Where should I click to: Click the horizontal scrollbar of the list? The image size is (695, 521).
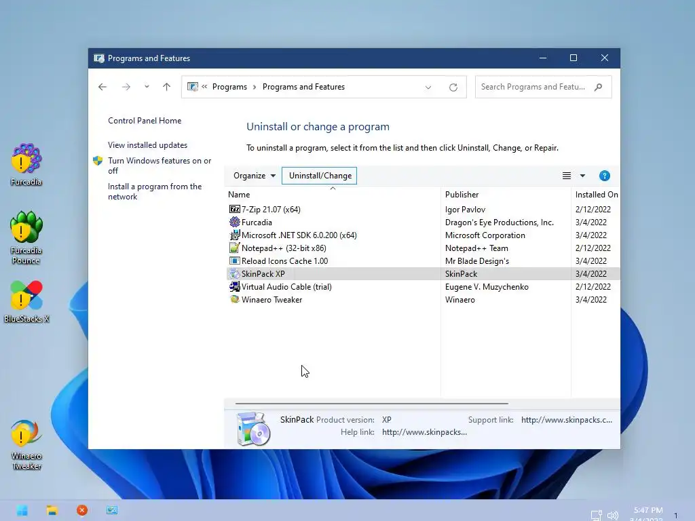[x=371, y=404]
